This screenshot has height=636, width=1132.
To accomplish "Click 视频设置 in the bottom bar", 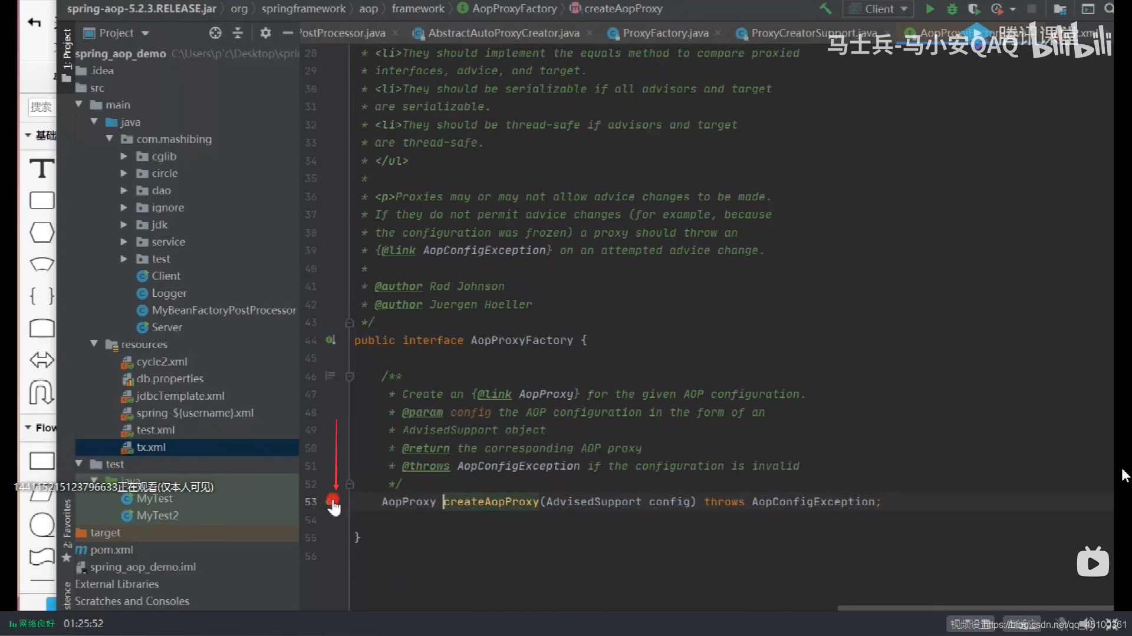I will 970,624.
